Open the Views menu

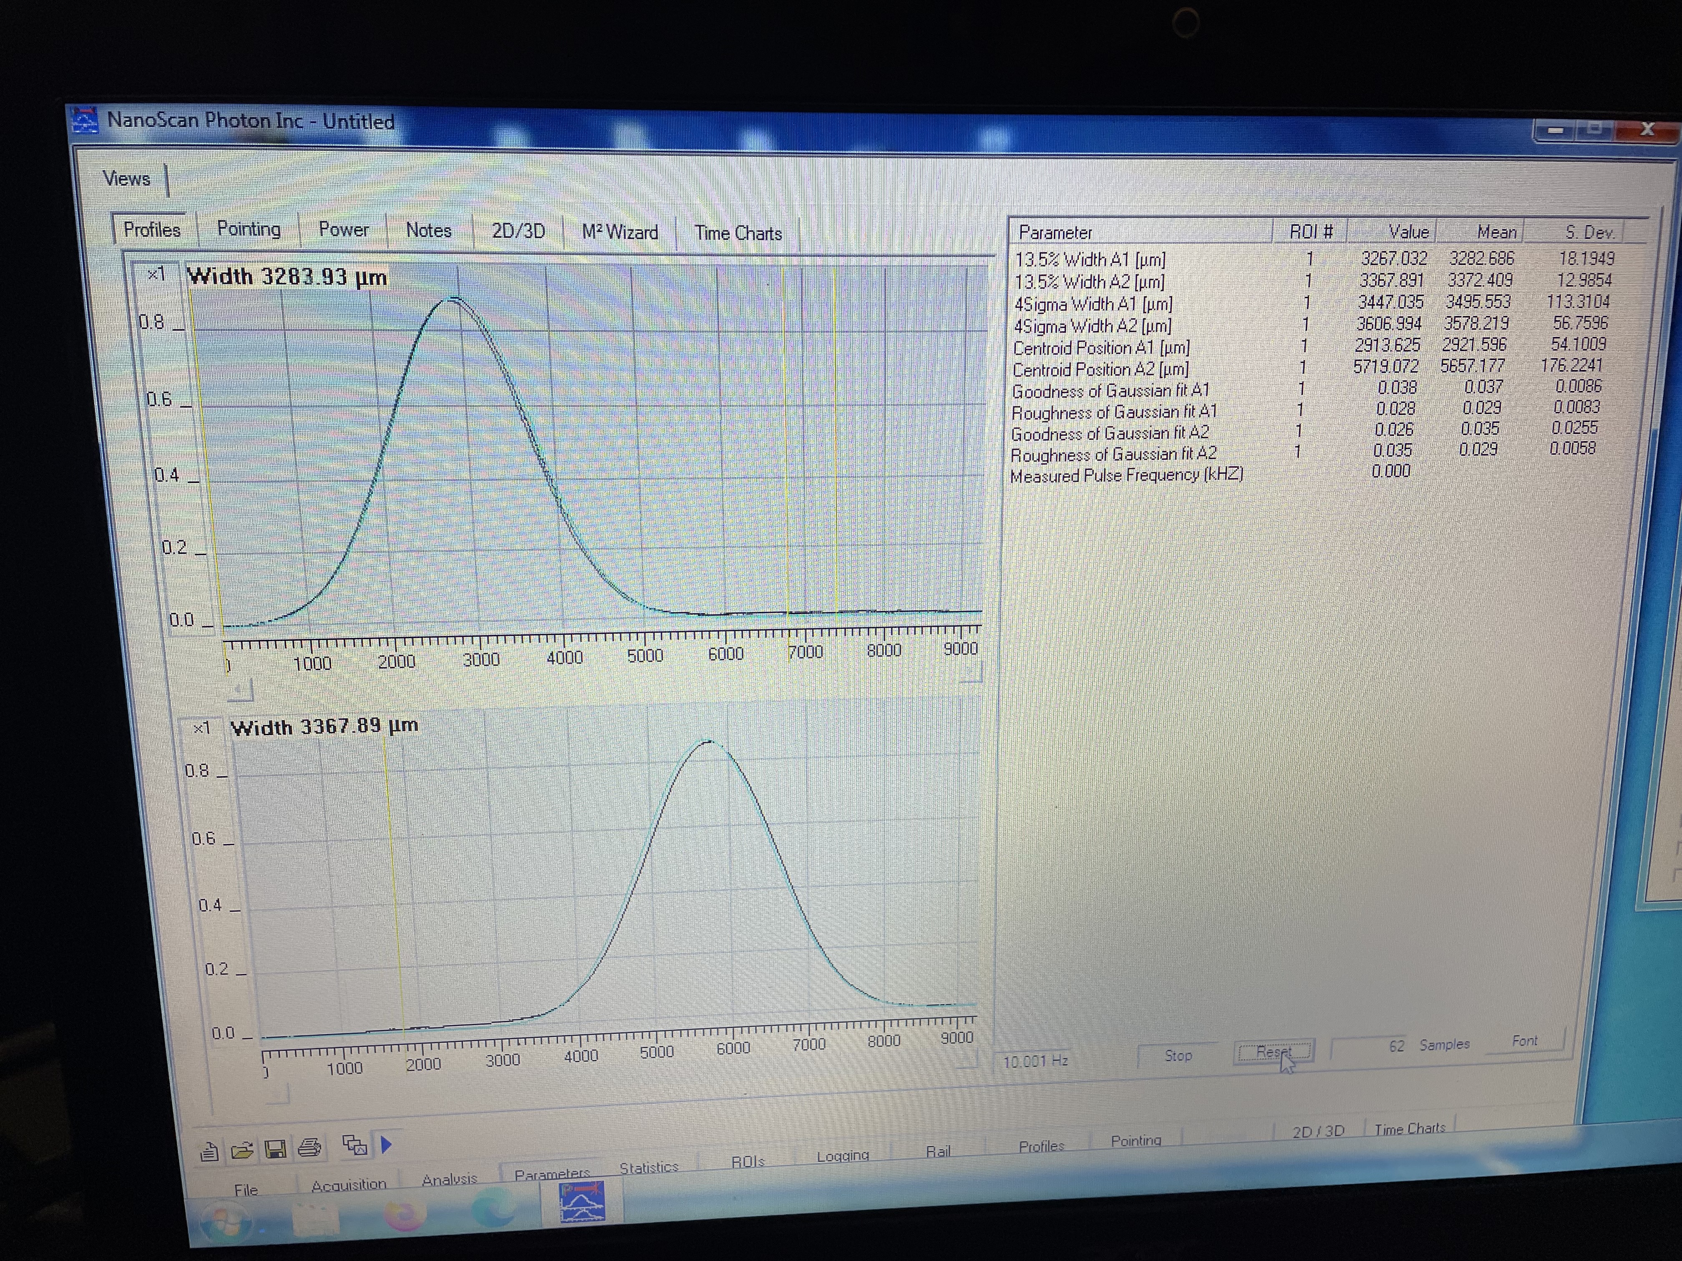(x=127, y=178)
